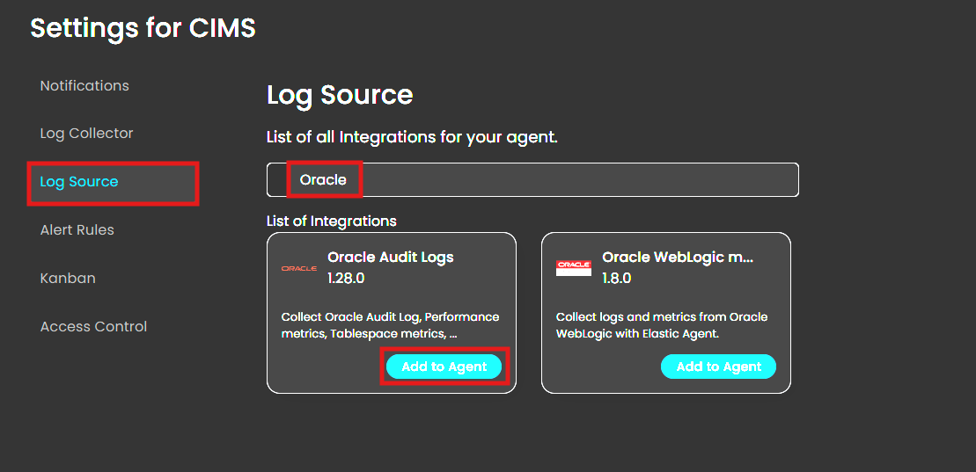Click the Oracle WebLogic logo icon

click(x=573, y=268)
